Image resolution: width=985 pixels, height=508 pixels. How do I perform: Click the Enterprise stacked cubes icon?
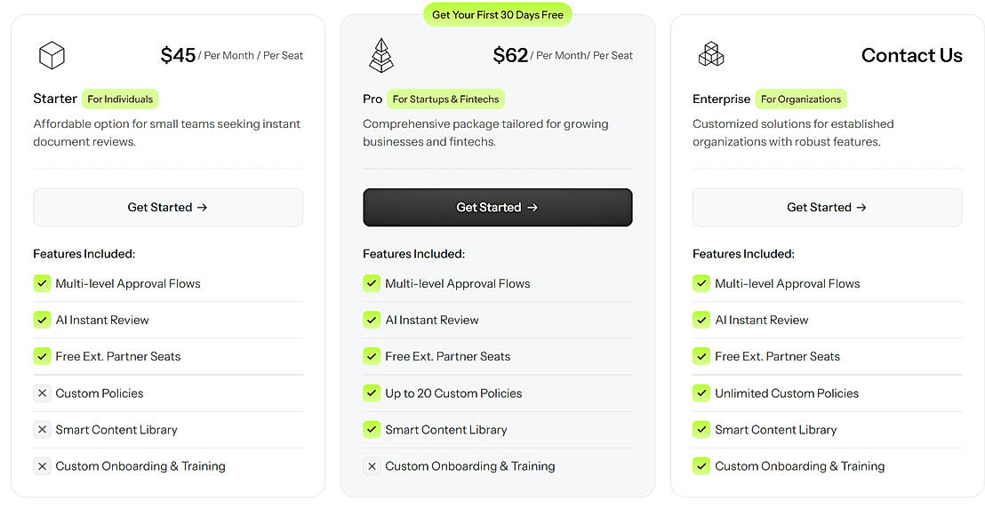pyautogui.click(x=710, y=55)
